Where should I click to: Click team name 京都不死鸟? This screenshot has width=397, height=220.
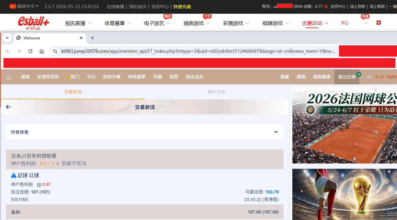74,163
